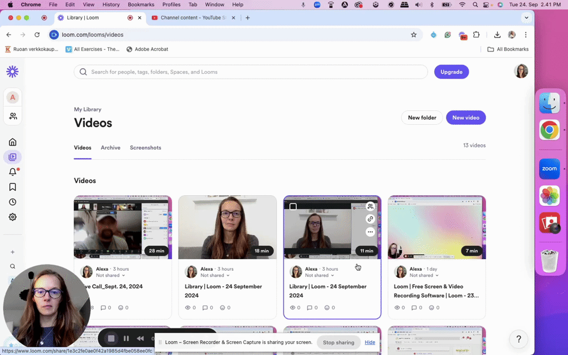Image resolution: width=568 pixels, height=355 pixels.
Task: Click the rewind button on recording controls
Action: tap(140, 338)
